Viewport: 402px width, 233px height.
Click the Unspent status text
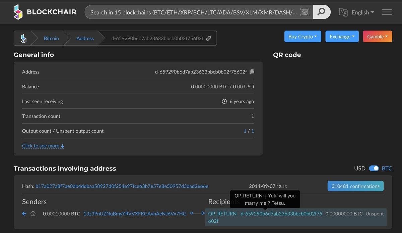[x=375, y=214]
